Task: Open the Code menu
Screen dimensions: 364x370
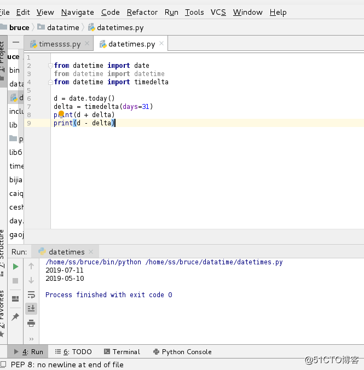Action: (x=110, y=12)
